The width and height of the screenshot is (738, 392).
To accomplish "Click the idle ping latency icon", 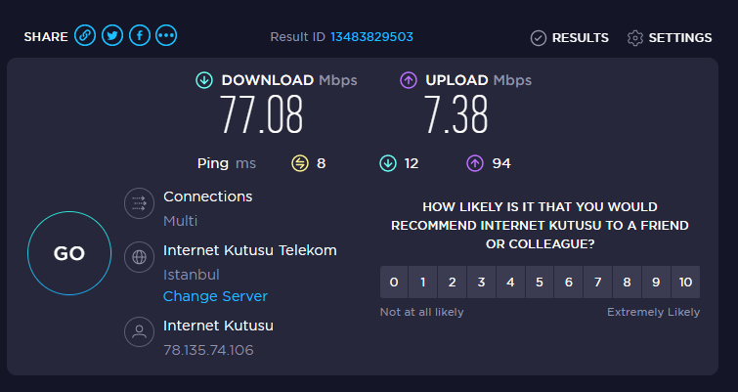I will coord(300,163).
